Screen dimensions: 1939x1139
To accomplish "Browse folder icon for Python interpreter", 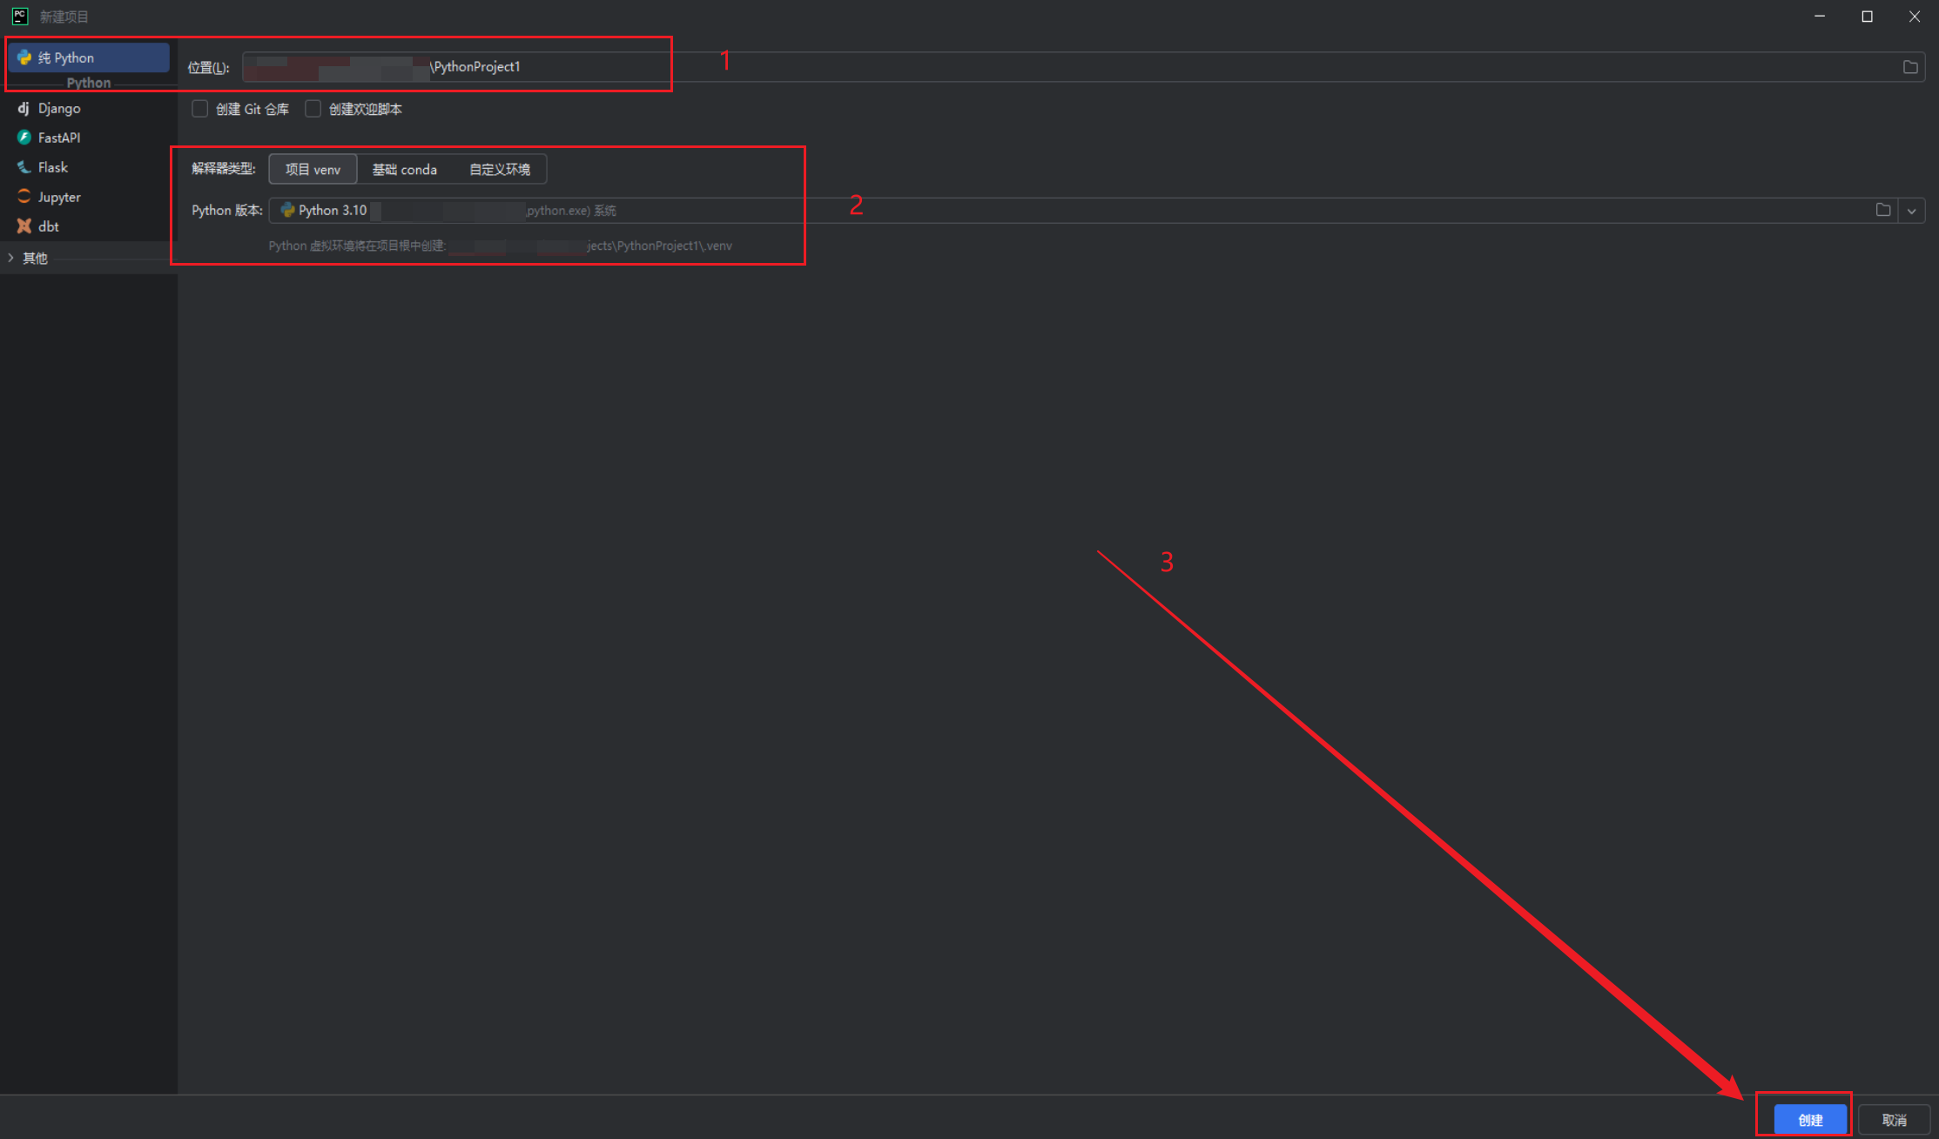I will (x=1883, y=210).
